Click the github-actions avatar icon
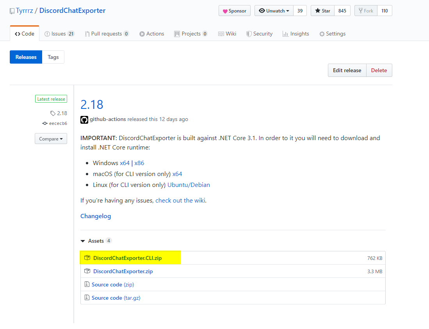429x329 pixels. tap(84, 120)
